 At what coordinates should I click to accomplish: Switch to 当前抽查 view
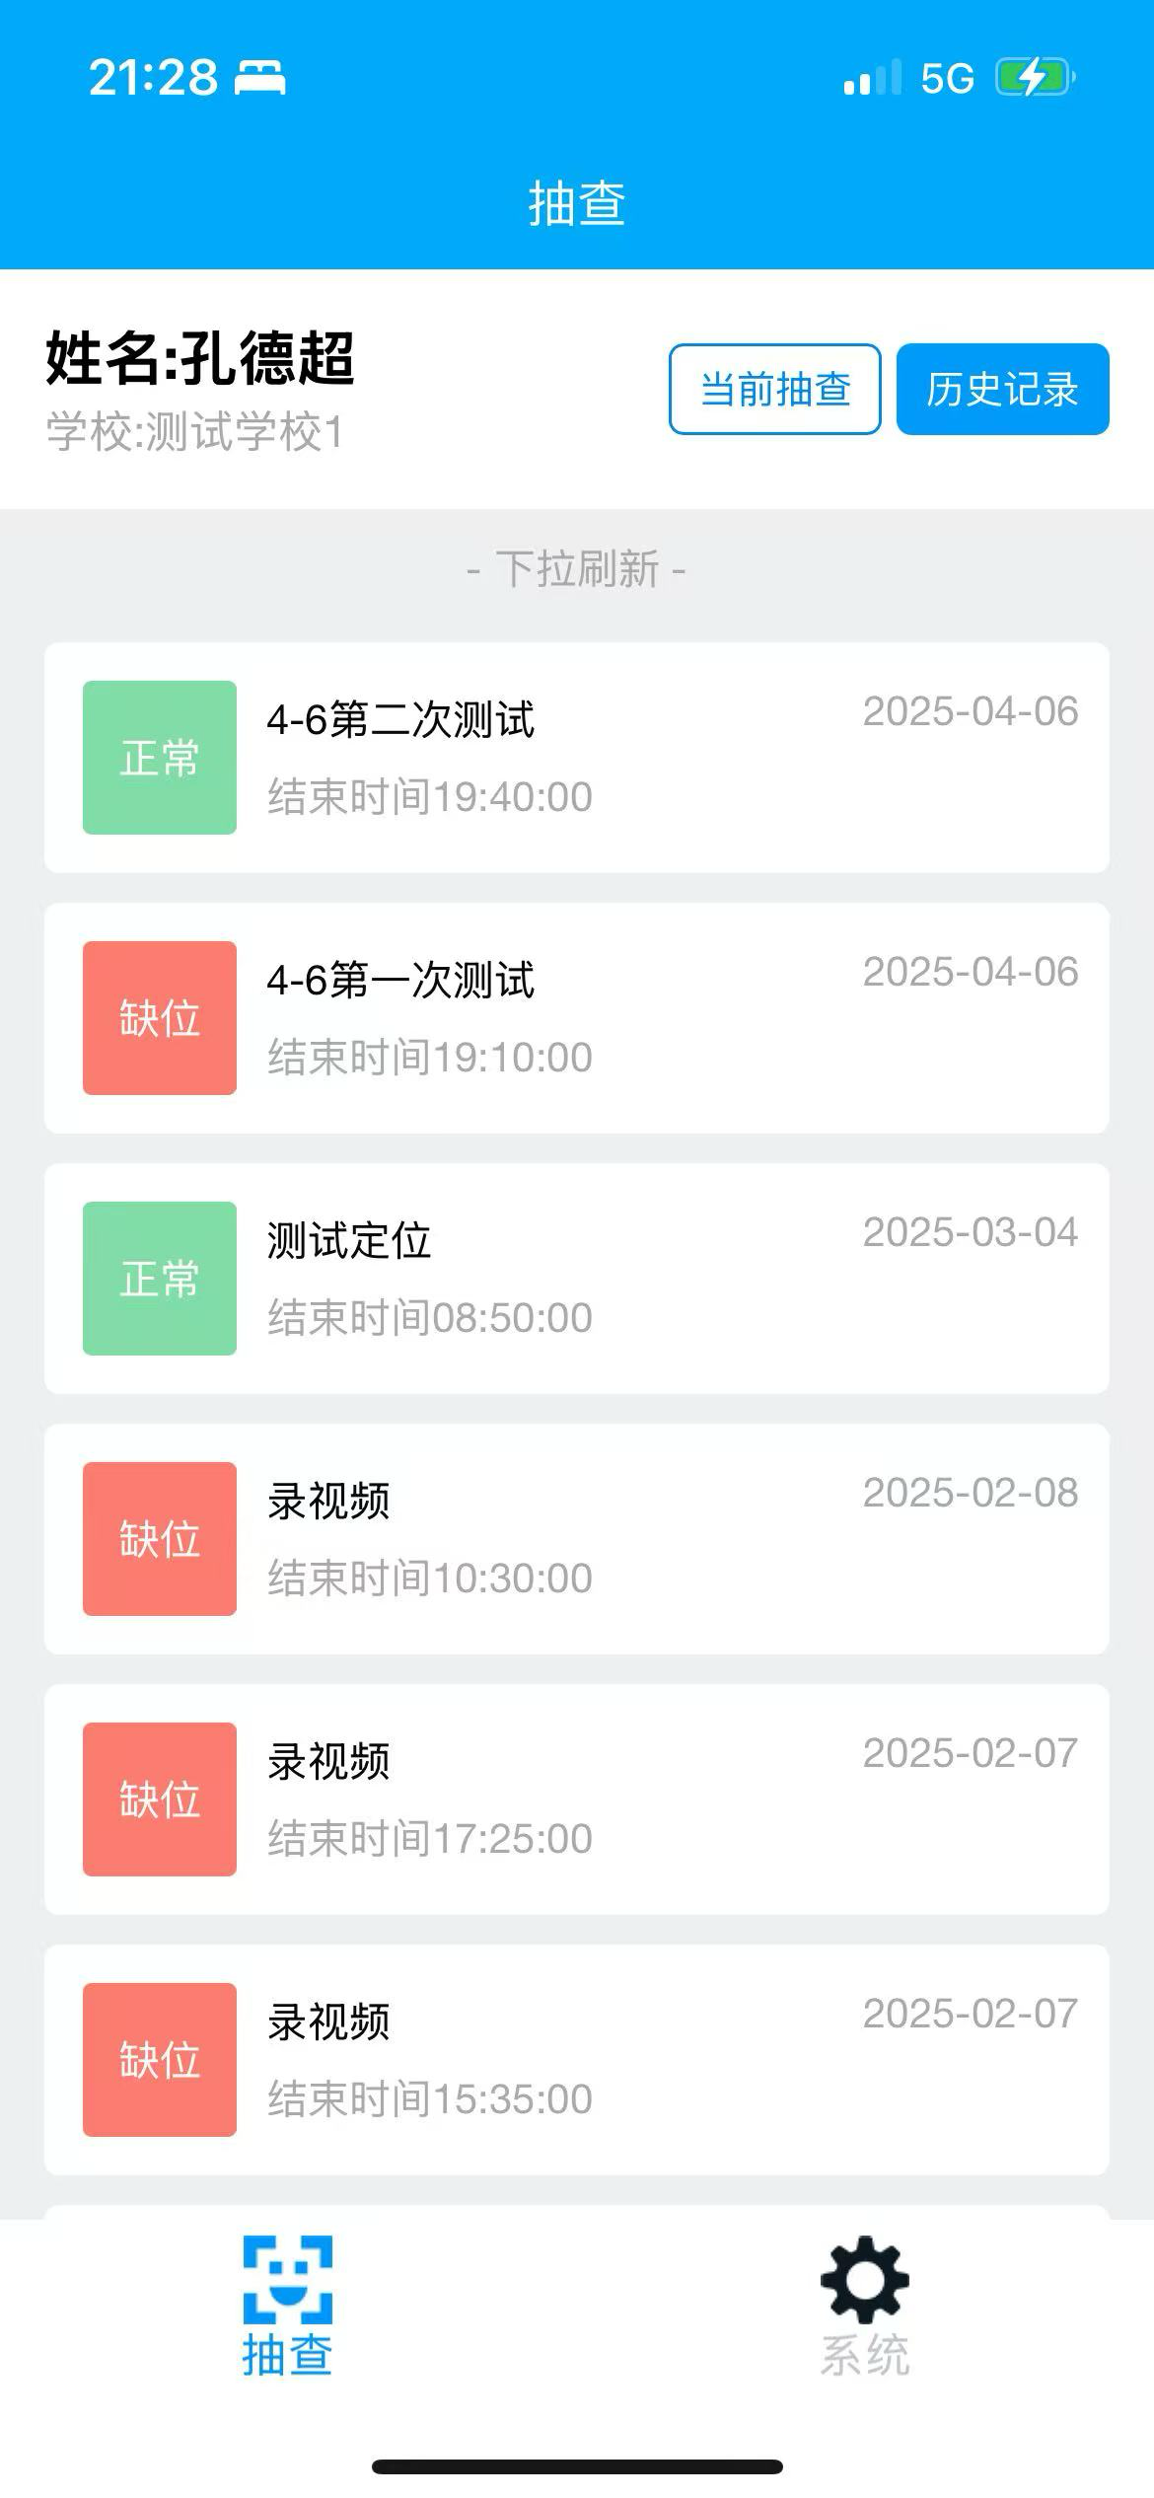pos(775,389)
